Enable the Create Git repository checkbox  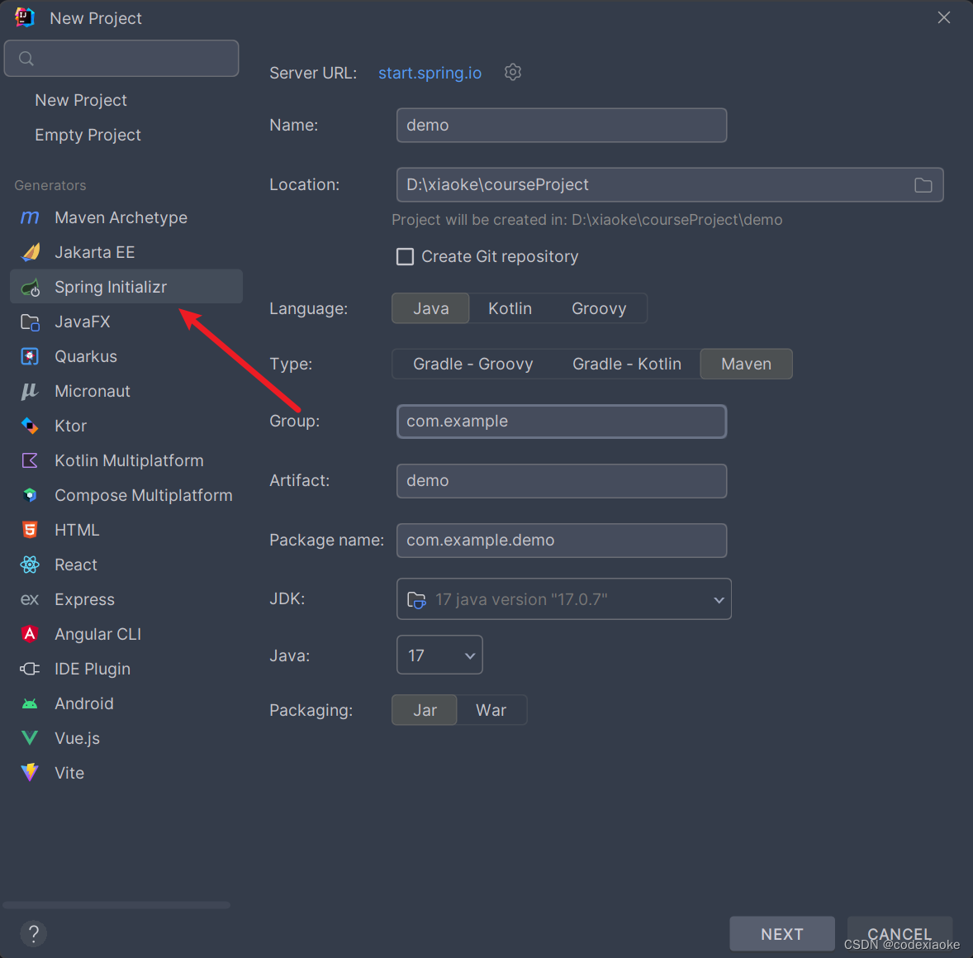pyautogui.click(x=405, y=256)
